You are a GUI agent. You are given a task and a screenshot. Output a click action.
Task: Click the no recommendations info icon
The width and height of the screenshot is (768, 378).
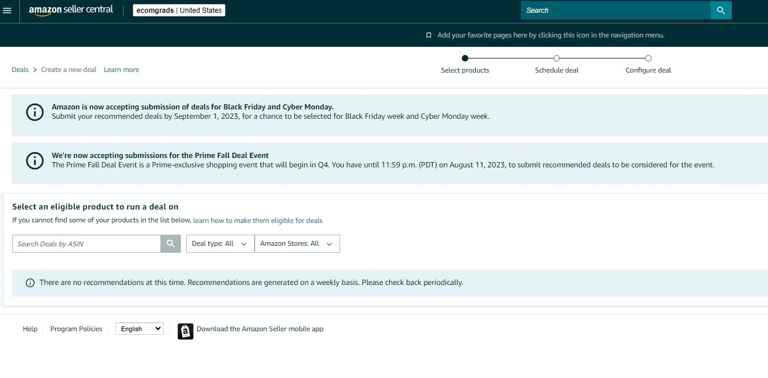[x=30, y=283]
